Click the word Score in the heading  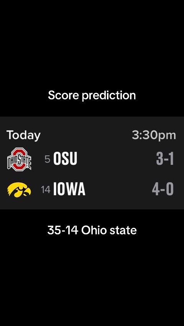click(63, 95)
